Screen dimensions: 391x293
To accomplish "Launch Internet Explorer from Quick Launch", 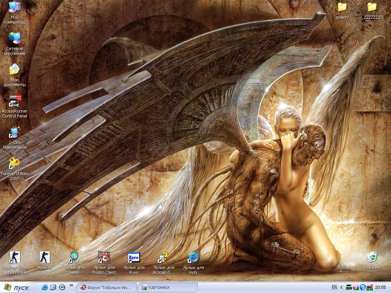I will coord(45,287).
